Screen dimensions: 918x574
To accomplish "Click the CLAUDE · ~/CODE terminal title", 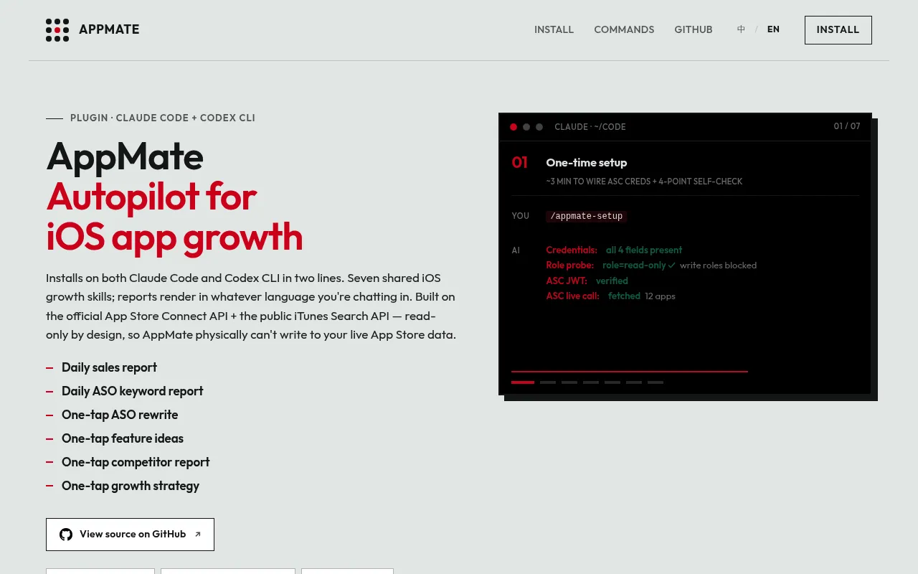I will click(590, 127).
